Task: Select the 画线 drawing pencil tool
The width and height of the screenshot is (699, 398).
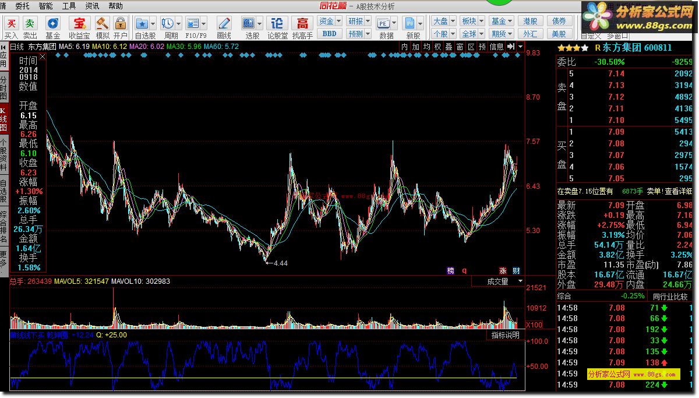Action: pyautogui.click(x=224, y=23)
